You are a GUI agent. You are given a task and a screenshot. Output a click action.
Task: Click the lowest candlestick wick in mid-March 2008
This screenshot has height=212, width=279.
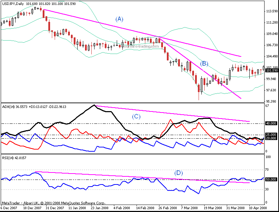tap(199, 96)
